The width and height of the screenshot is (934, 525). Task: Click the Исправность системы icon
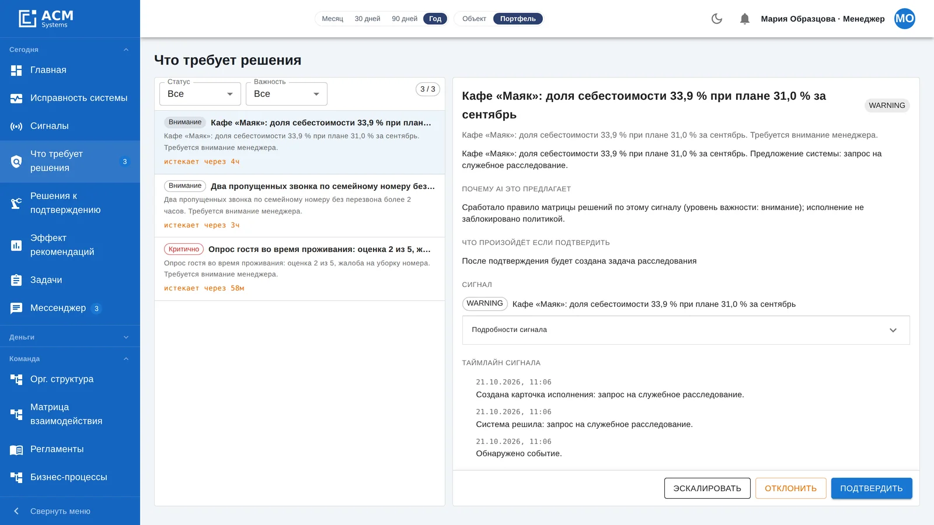pyautogui.click(x=16, y=98)
